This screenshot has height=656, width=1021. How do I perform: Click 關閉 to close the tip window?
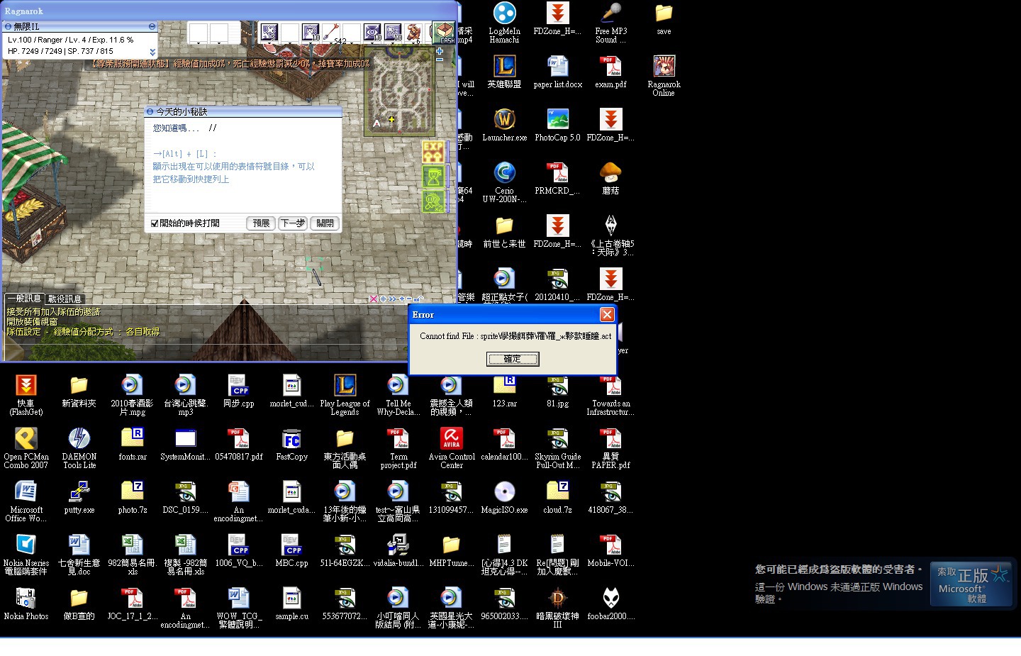(325, 223)
